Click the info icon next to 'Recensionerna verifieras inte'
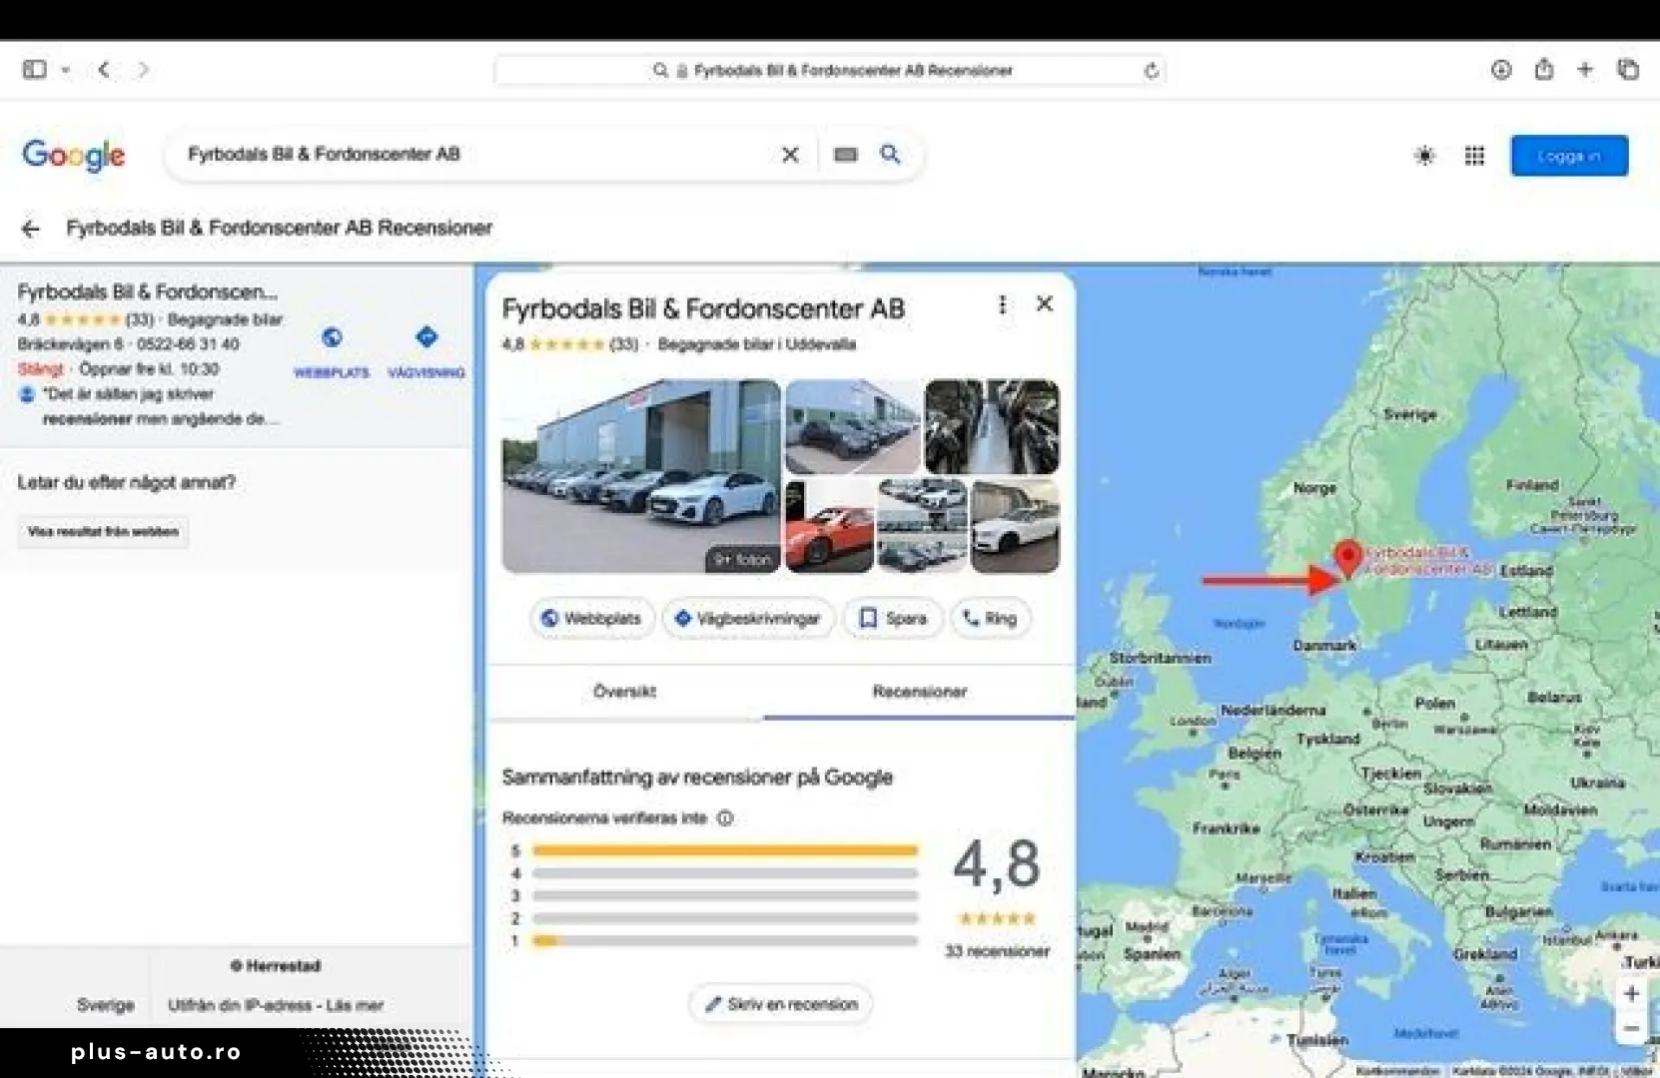Viewport: 1660px width, 1078px height. point(725,818)
